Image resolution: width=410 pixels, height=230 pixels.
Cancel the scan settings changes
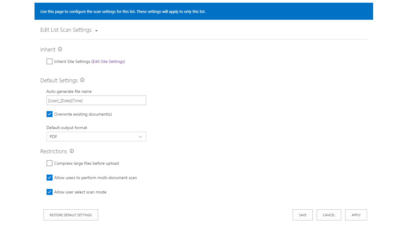[329, 215]
